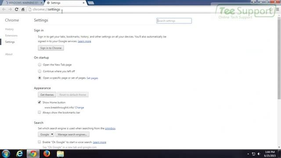The image size is (281, 158).
Task: Open Extensions in the sidebar
Action: click(11, 36)
